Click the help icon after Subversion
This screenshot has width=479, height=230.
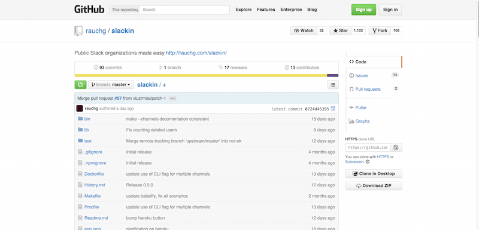pyautogui.click(x=368, y=162)
